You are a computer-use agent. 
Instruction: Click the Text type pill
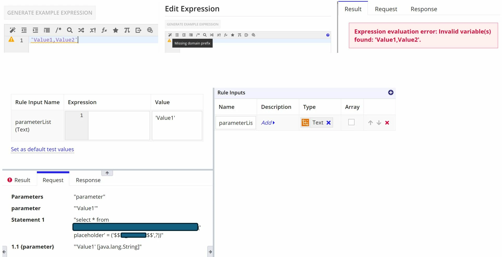[317, 122]
